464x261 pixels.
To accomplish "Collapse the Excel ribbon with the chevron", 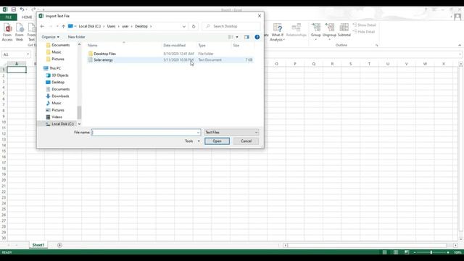I will point(460,45).
